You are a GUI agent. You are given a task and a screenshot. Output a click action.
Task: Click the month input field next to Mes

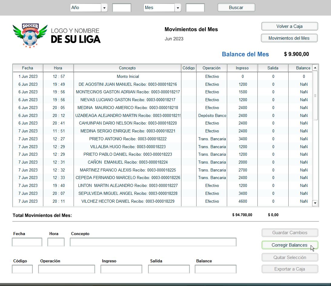195,8
